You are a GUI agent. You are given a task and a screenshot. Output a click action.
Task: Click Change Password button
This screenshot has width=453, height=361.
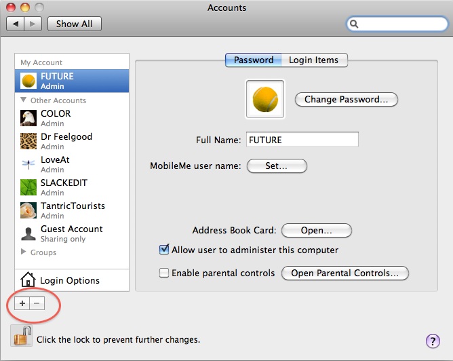tap(346, 100)
